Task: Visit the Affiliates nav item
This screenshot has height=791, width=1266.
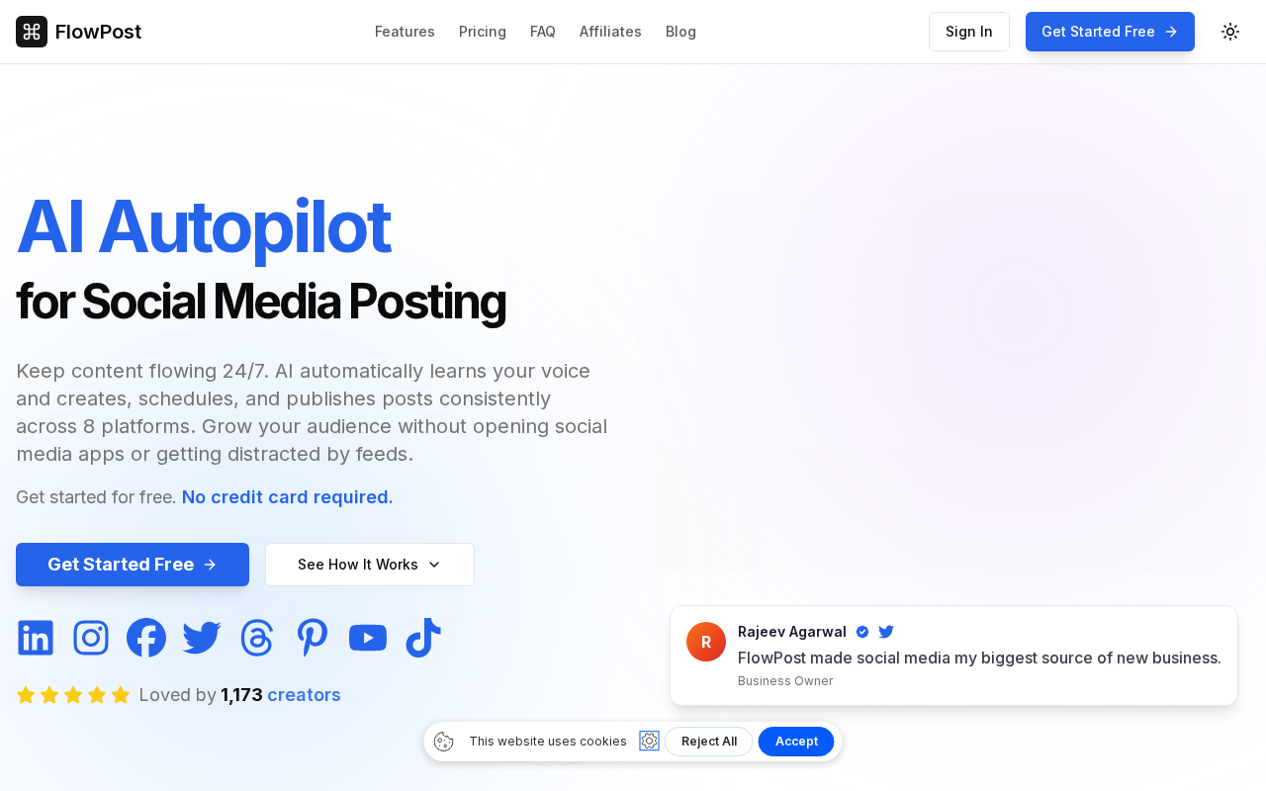Action: (x=610, y=32)
